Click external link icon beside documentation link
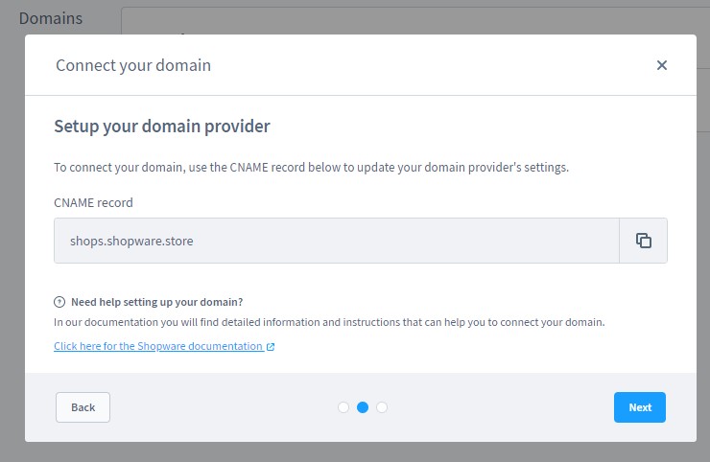Viewport: 710px width, 462px height. click(271, 347)
